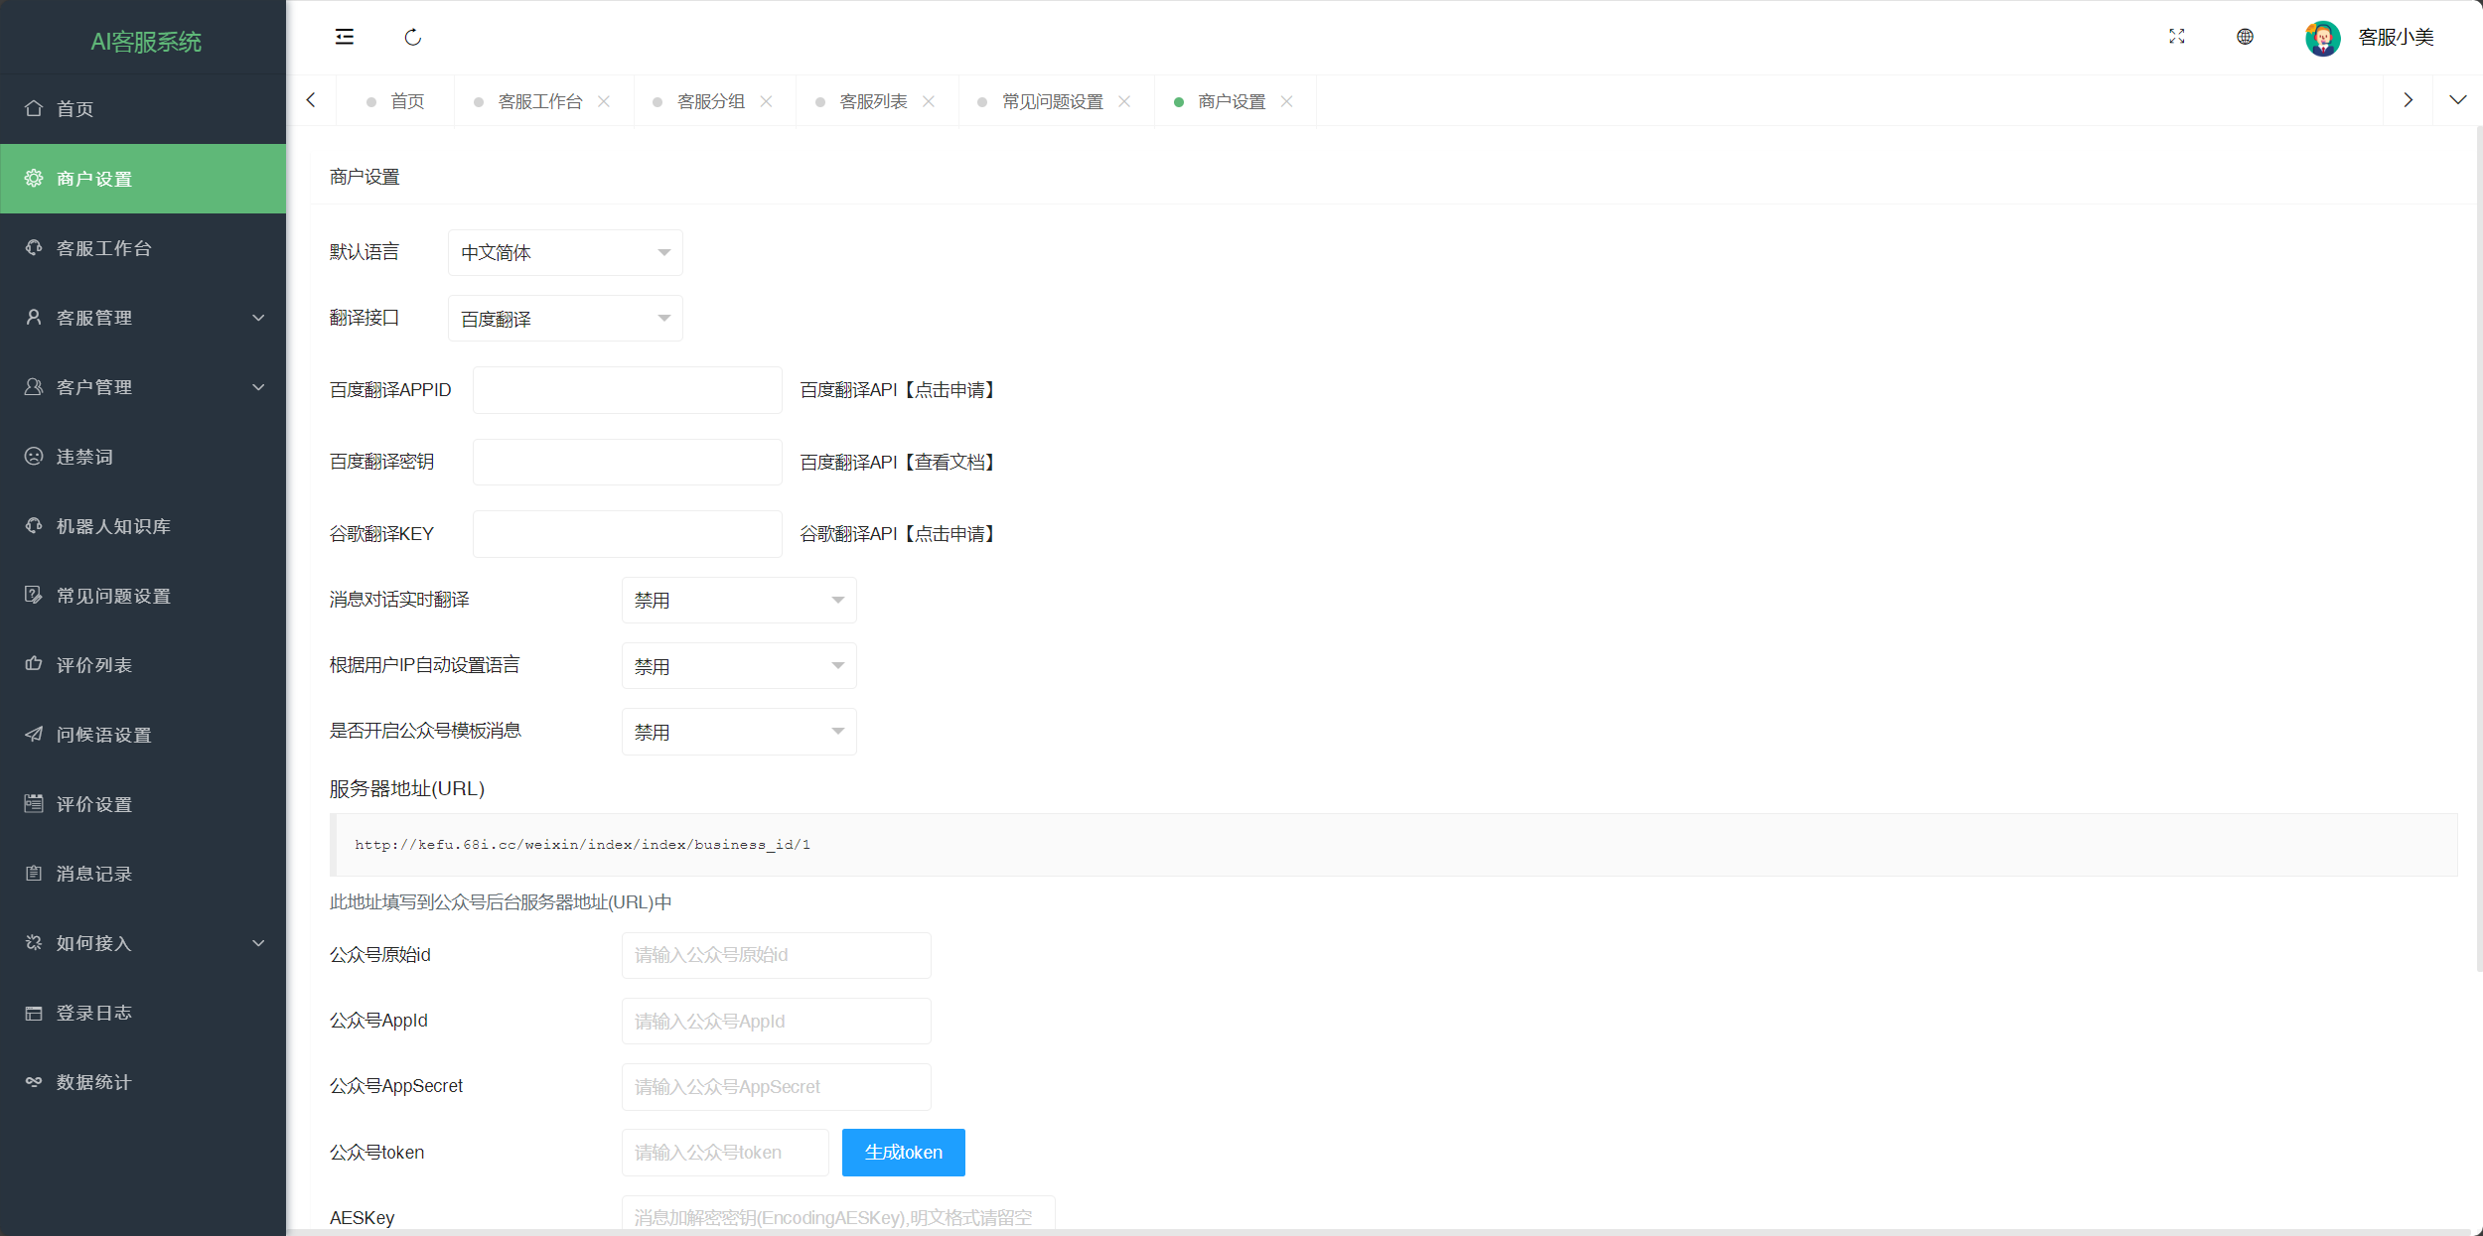Switch to the 首页 tab
The width and height of the screenshot is (2483, 1236).
(395, 101)
